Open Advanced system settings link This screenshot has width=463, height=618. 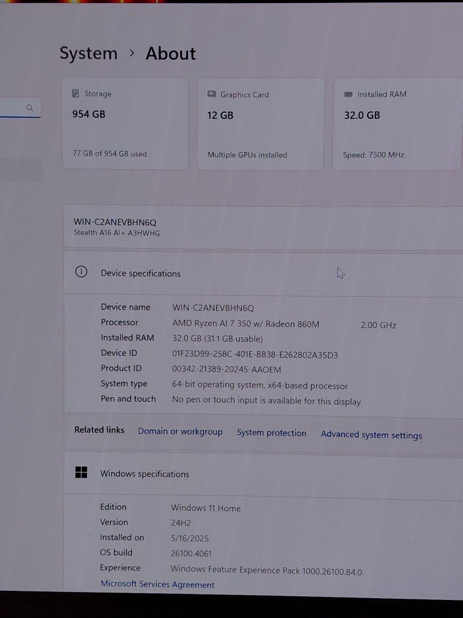click(371, 435)
